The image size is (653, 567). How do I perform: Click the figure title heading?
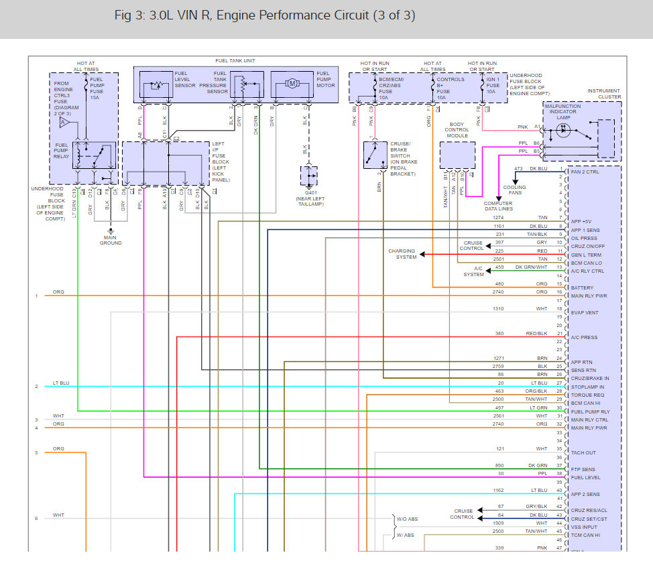coord(265,15)
